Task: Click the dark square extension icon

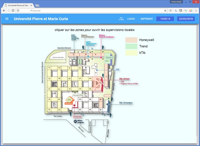Action: click(x=180, y=11)
